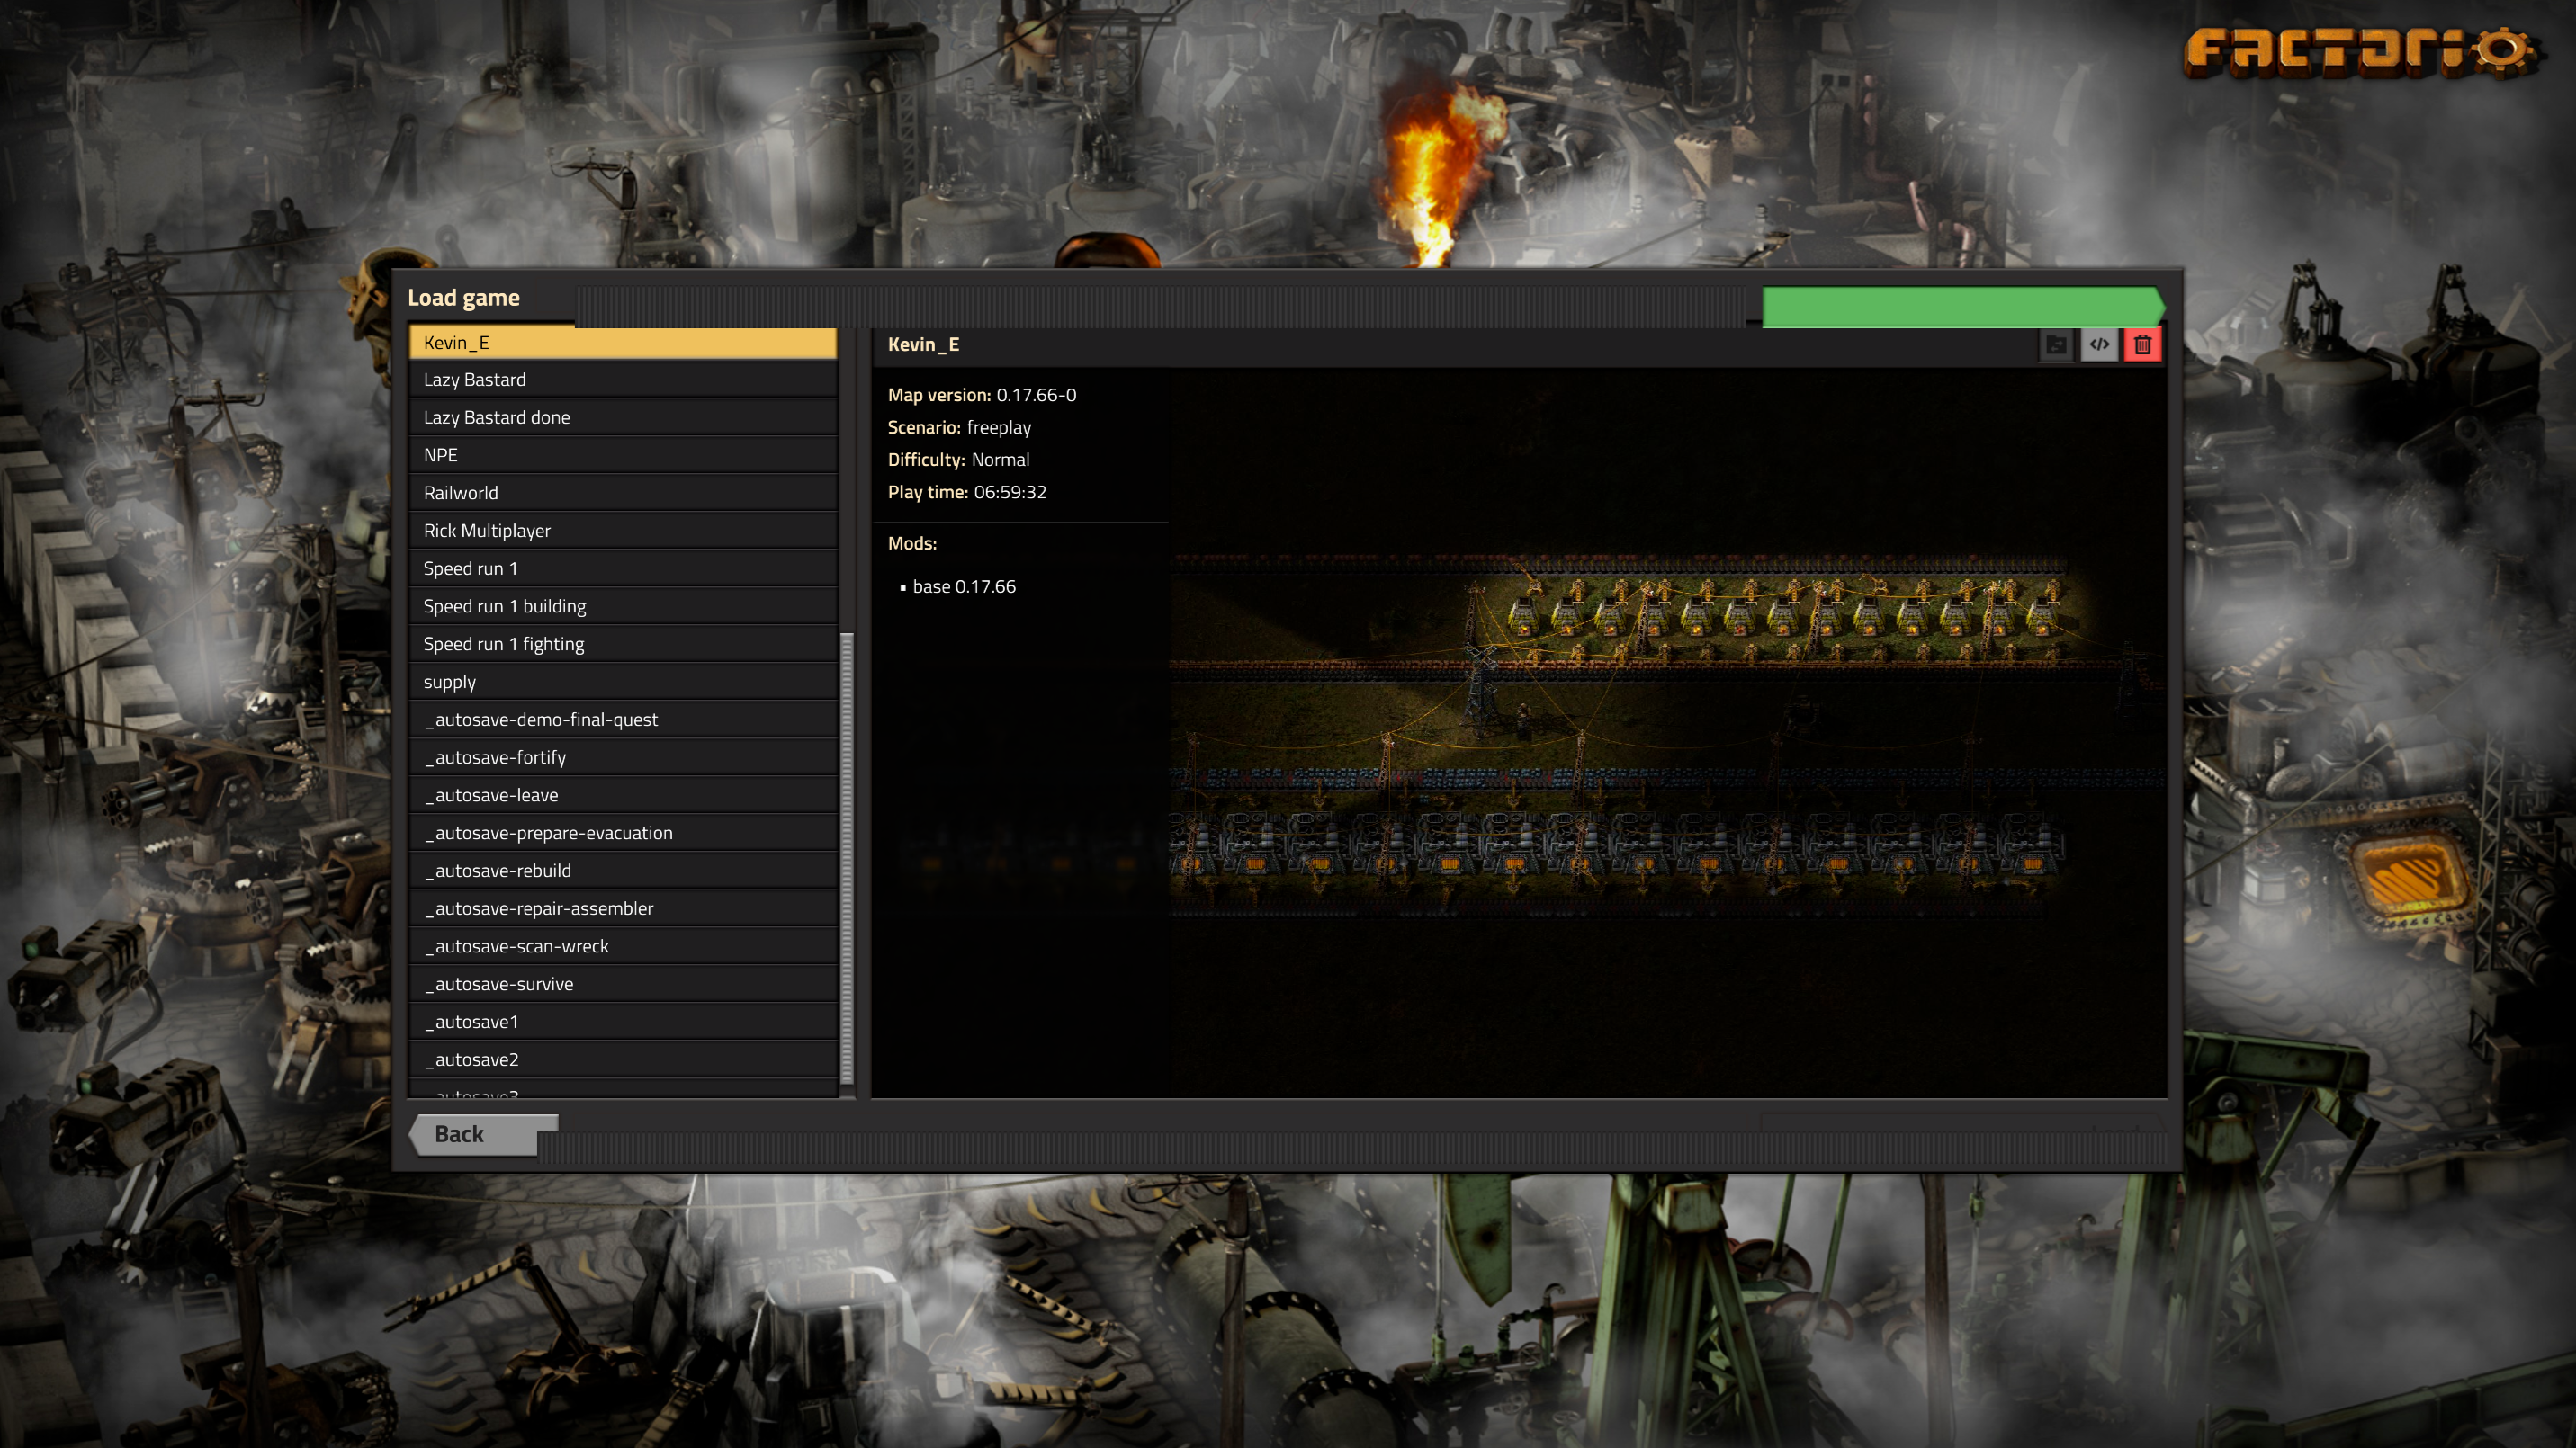Screen dimensions: 2576x1448
Task: Select the Rick Multiplayer save
Action: [x=623, y=531]
